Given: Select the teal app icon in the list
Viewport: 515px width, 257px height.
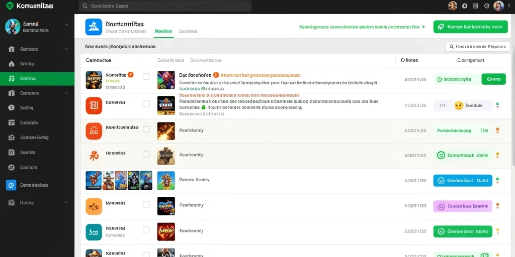Looking at the screenshot, I should pos(94,232).
